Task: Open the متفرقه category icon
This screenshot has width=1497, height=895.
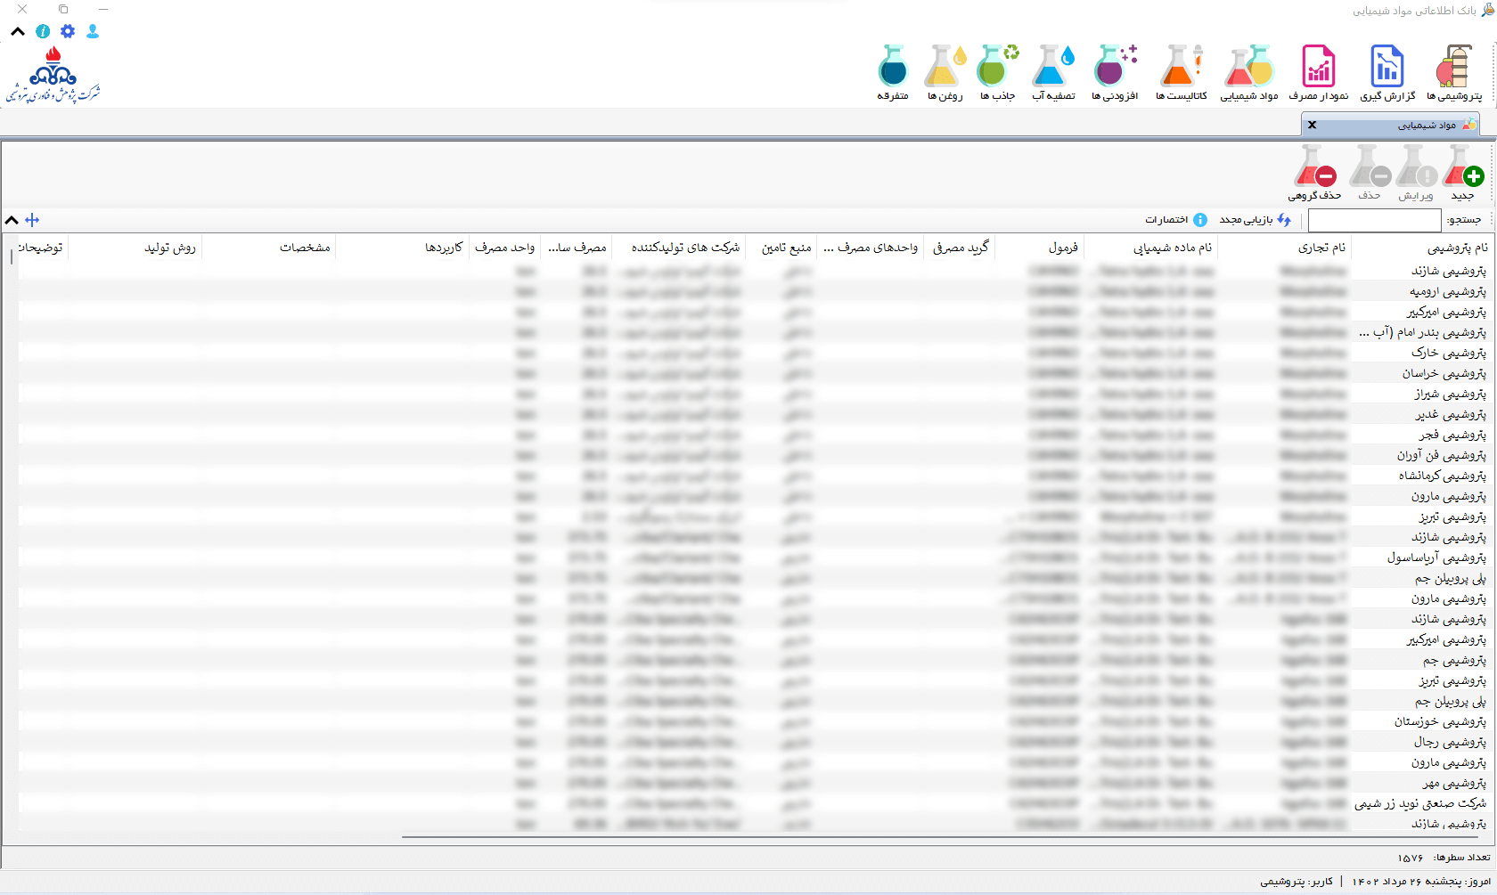Action: tap(892, 72)
